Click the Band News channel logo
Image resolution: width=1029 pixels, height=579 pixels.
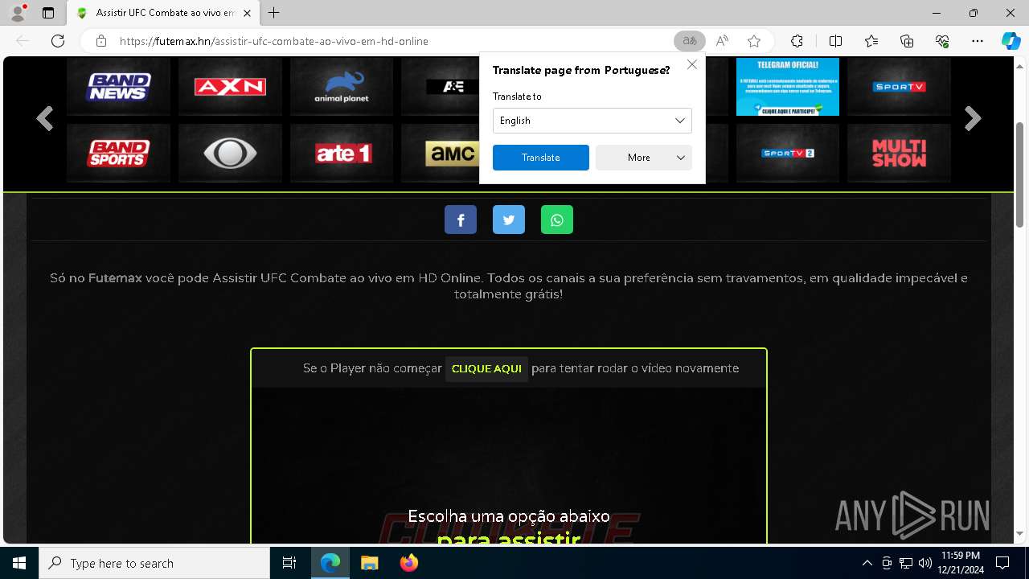coord(118,87)
